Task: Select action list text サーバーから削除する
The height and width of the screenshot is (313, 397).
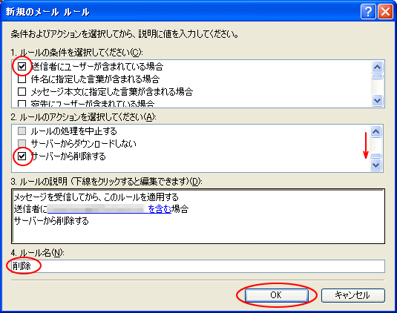Action: (x=68, y=156)
